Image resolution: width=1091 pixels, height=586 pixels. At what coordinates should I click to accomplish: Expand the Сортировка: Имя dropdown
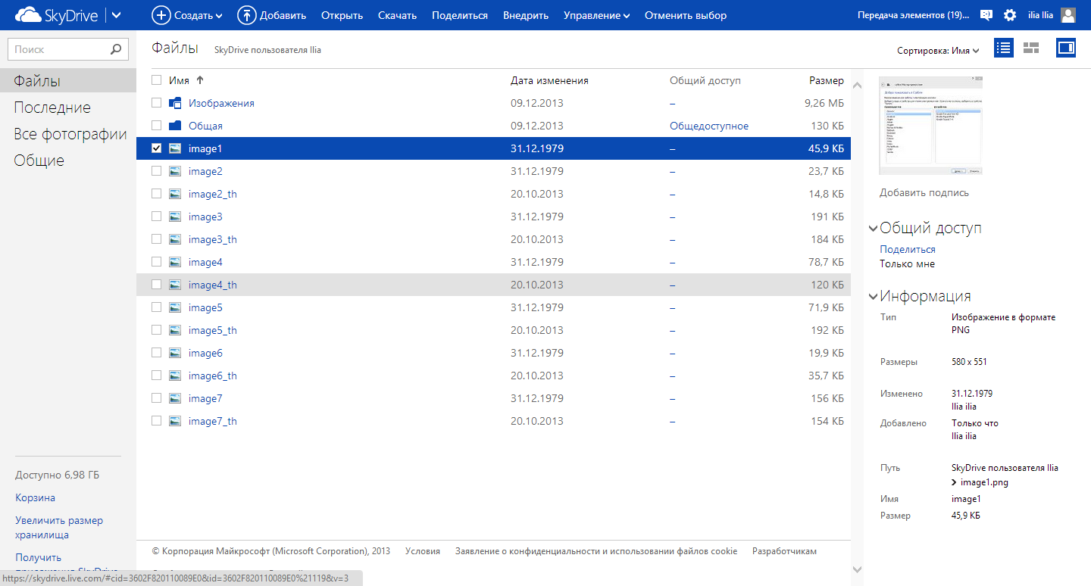tap(938, 51)
